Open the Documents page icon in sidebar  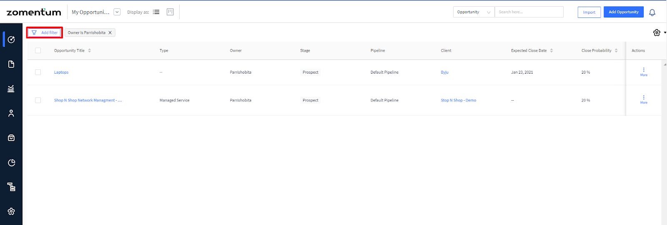11,64
